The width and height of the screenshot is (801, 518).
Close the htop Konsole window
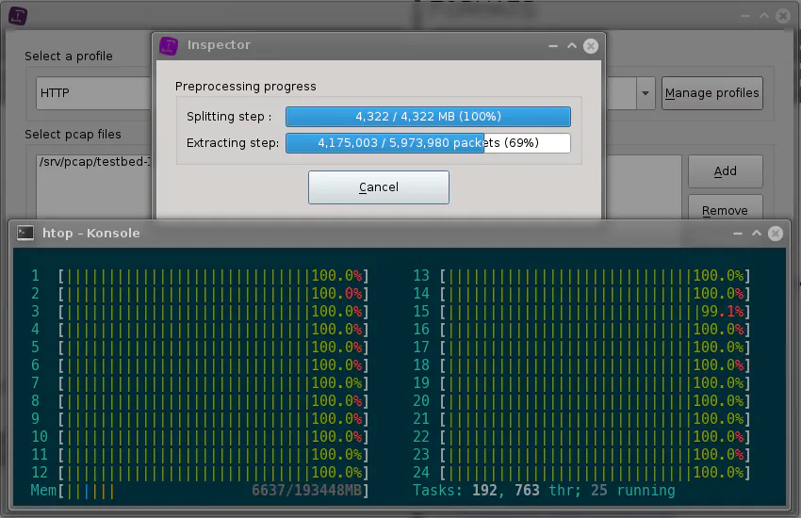point(775,234)
